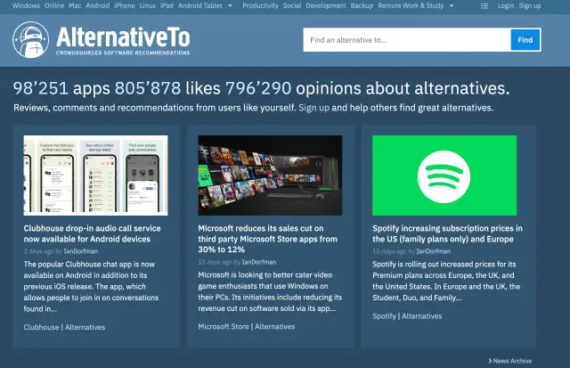Viewport: 570px width, 368px height.
Task: Click the Spotify article summary paragraph
Action: tap(446, 281)
